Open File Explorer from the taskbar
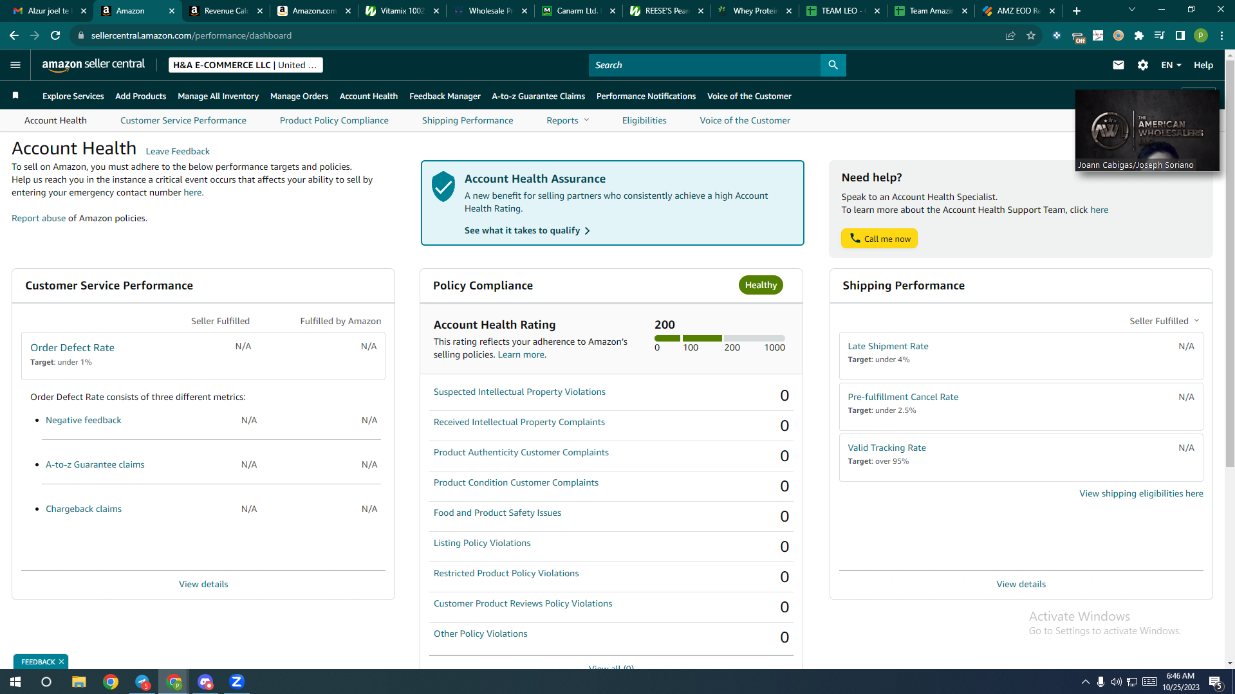Image resolution: width=1235 pixels, height=694 pixels. click(79, 682)
